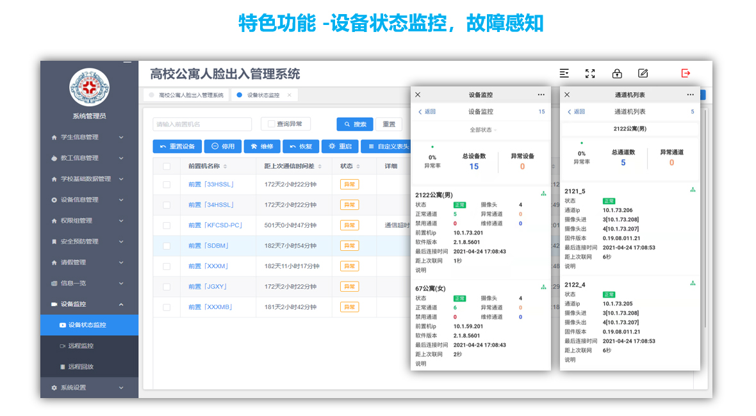Open the 全部状态 filter dropdown
The image size is (756, 416).
coord(483,130)
